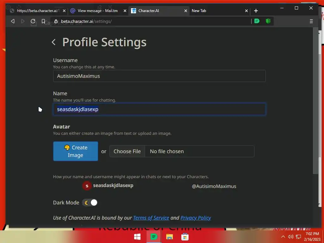
Task: Open the network icon in system tray
Action: point(298,237)
